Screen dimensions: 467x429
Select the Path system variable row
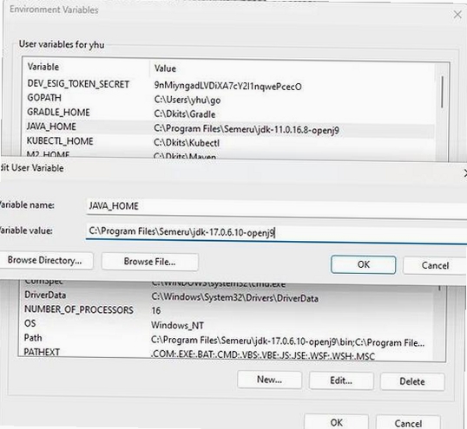coord(227,339)
